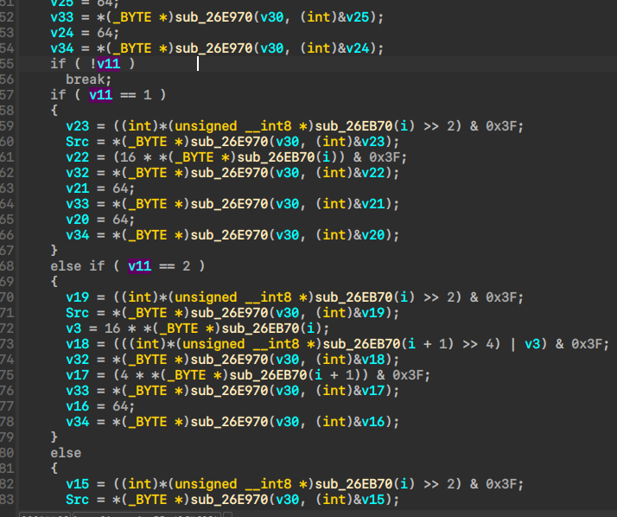This screenshot has width=617, height=517.
Task: Click the break statement
Action: pos(85,80)
